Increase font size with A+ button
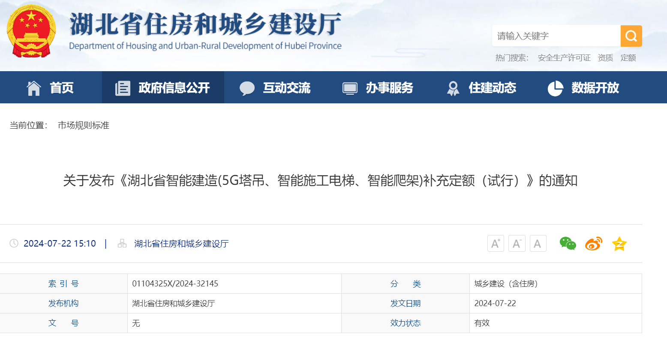Screen dimensions: 667x349 [x=496, y=244]
